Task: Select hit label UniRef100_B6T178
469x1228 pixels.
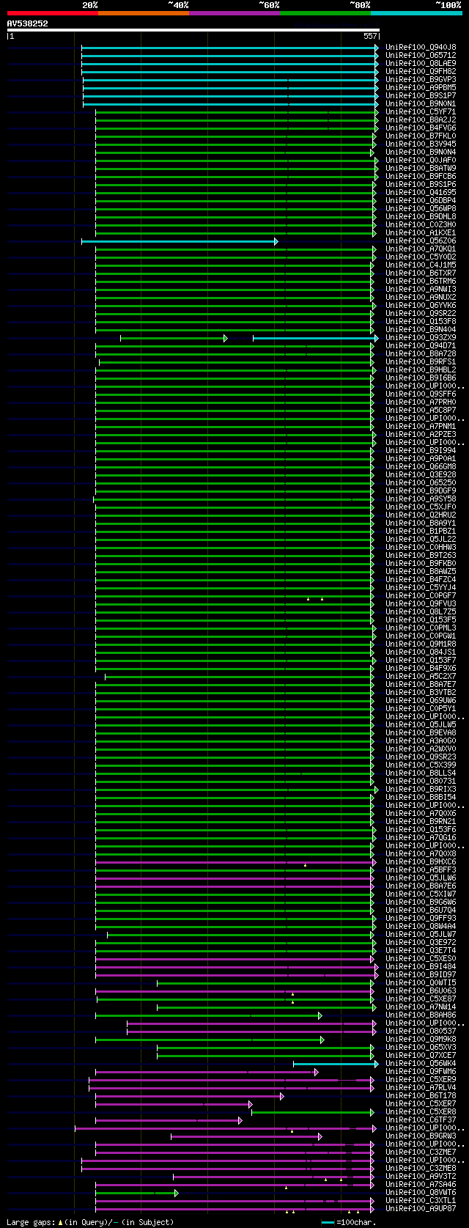Action: pyautogui.click(x=421, y=1095)
